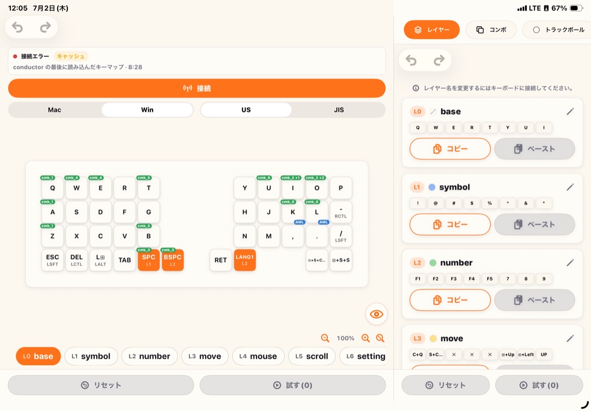Viewport: 591px width, 411px height.
Task: Click リセット below the keymap editor
Action: coord(101,385)
